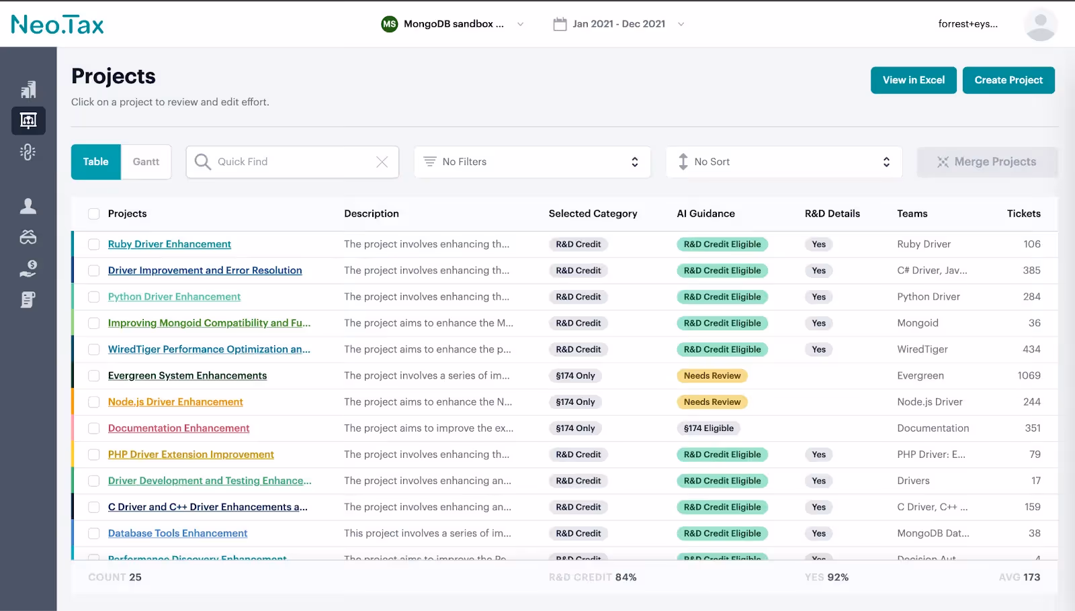Check the Database Tools Enhancement checkbox
1075x611 pixels.
[94, 534]
